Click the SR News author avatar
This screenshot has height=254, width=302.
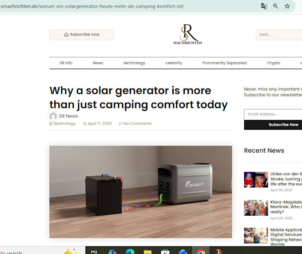(x=53, y=116)
